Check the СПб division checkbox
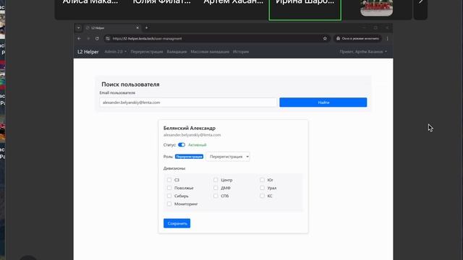This screenshot has width=463, height=260. point(216,196)
